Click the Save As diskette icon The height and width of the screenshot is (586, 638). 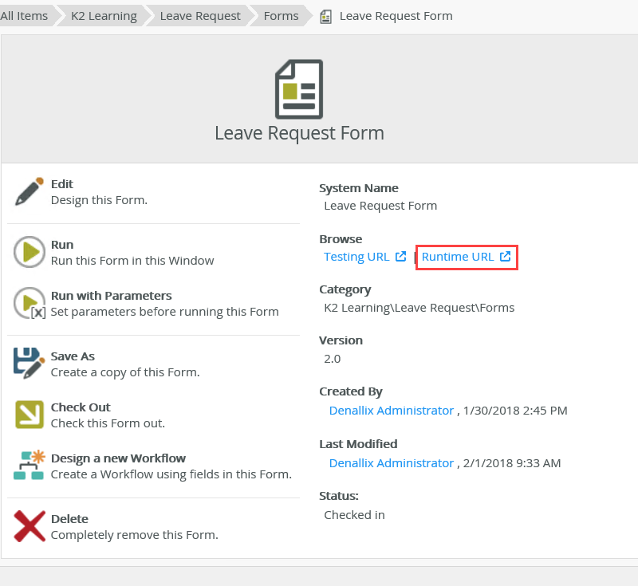(x=29, y=364)
